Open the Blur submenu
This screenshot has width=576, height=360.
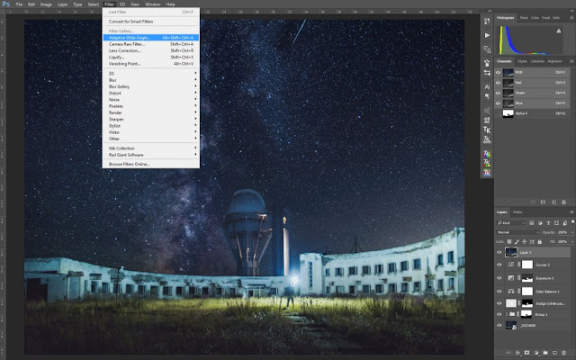click(151, 80)
